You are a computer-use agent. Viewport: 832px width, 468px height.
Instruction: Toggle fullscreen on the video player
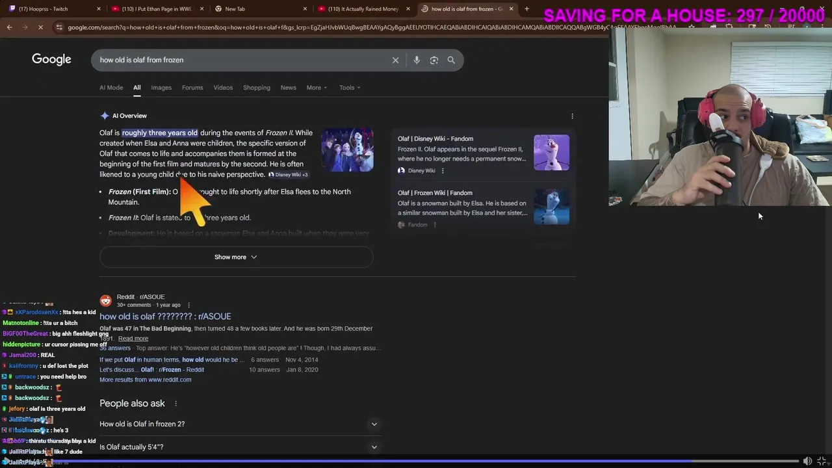coord(822,461)
